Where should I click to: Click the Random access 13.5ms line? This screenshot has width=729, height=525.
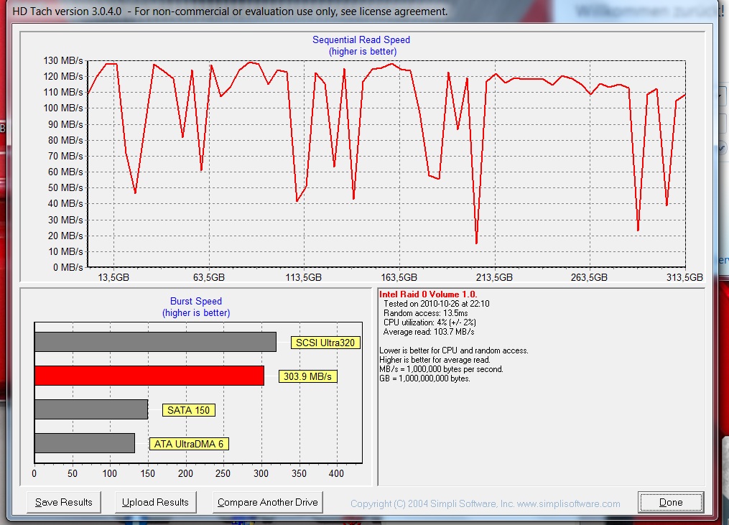point(425,313)
